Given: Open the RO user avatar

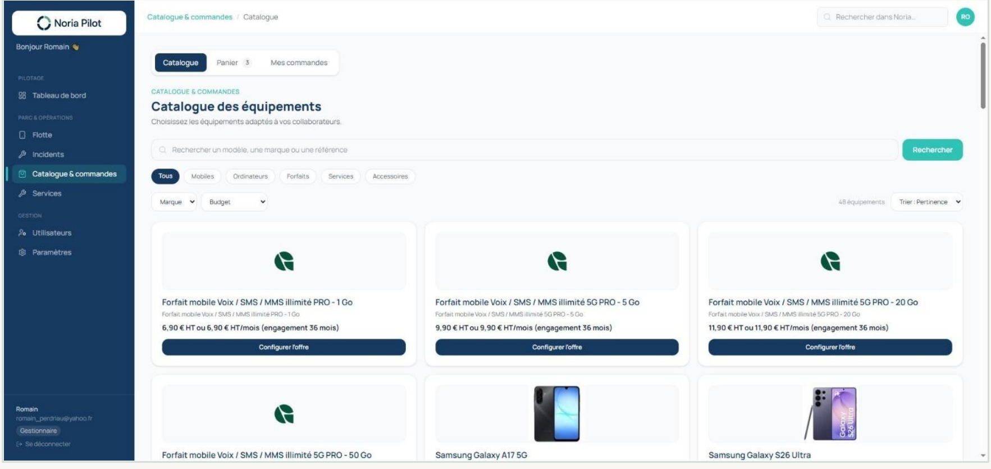Looking at the screenshot, I should pos(965,17).
